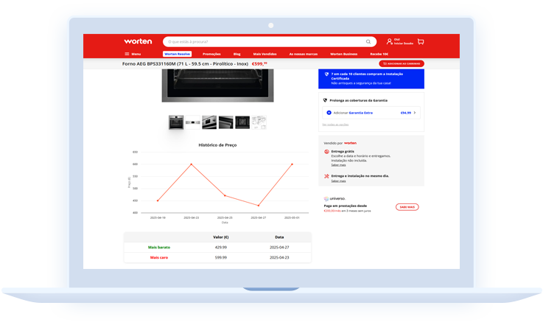Click 'Iniciar Sessão' text
Viewport: 543px width, 325px height.
pos(404,43)
